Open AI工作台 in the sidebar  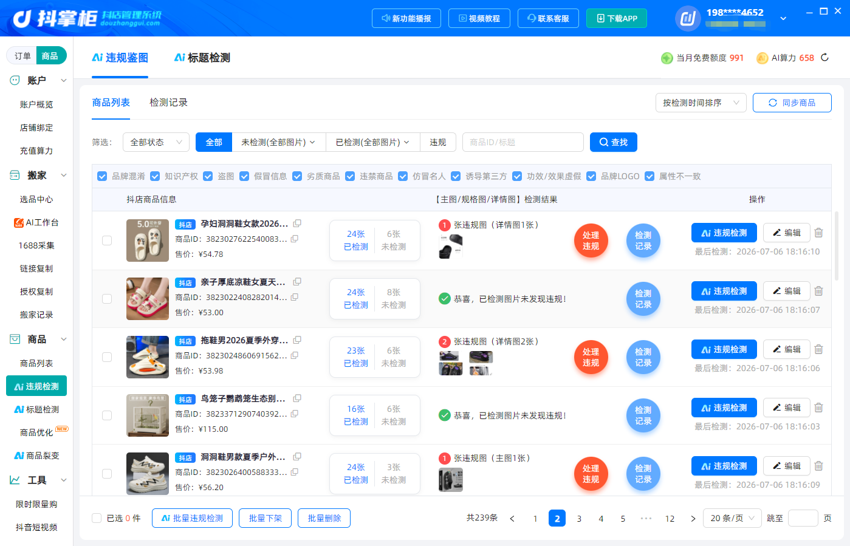click(x=36, y=222)
